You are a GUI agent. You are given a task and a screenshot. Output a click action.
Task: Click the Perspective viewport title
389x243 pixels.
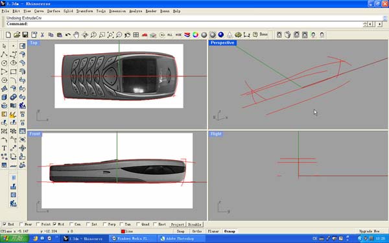222,43
